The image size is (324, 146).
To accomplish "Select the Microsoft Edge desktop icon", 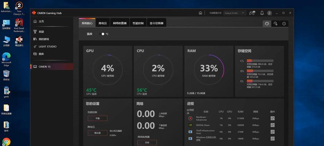I will (7, 59).
